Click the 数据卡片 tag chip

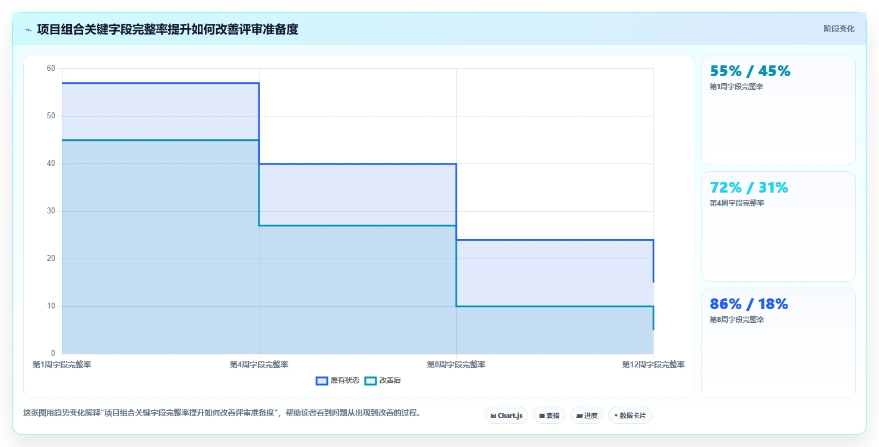coord(630,415)
